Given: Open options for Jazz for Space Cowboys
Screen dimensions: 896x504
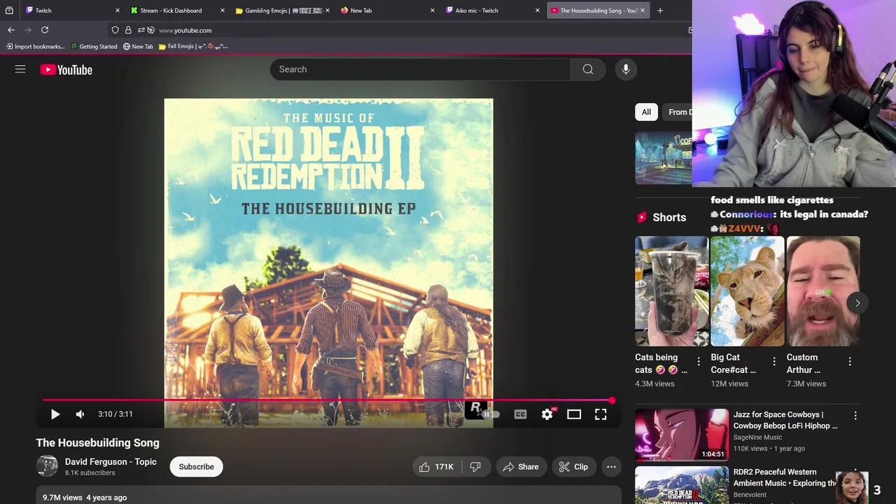Looking at the screenshot, I should click(x=855, y=416).
